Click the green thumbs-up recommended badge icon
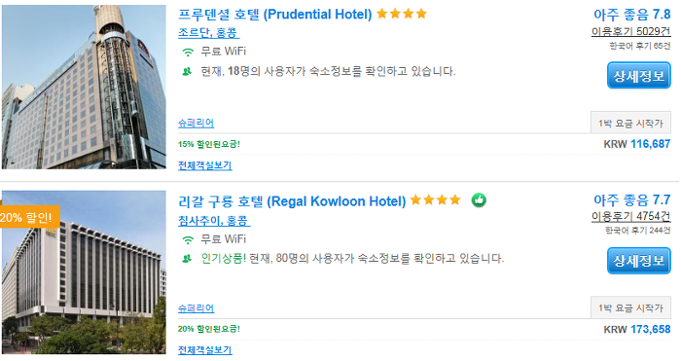 click(x=479, y=200)
